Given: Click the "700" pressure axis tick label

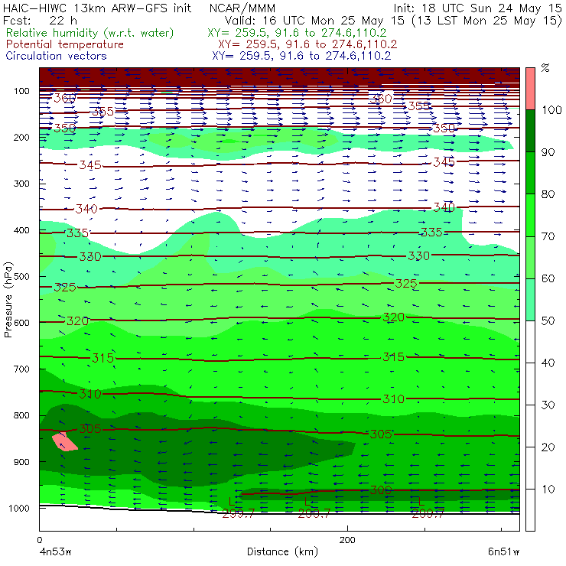Looking at the screenshot, I should tap(21, 369).
